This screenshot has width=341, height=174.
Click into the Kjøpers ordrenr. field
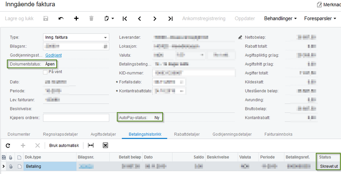point(76,118)
